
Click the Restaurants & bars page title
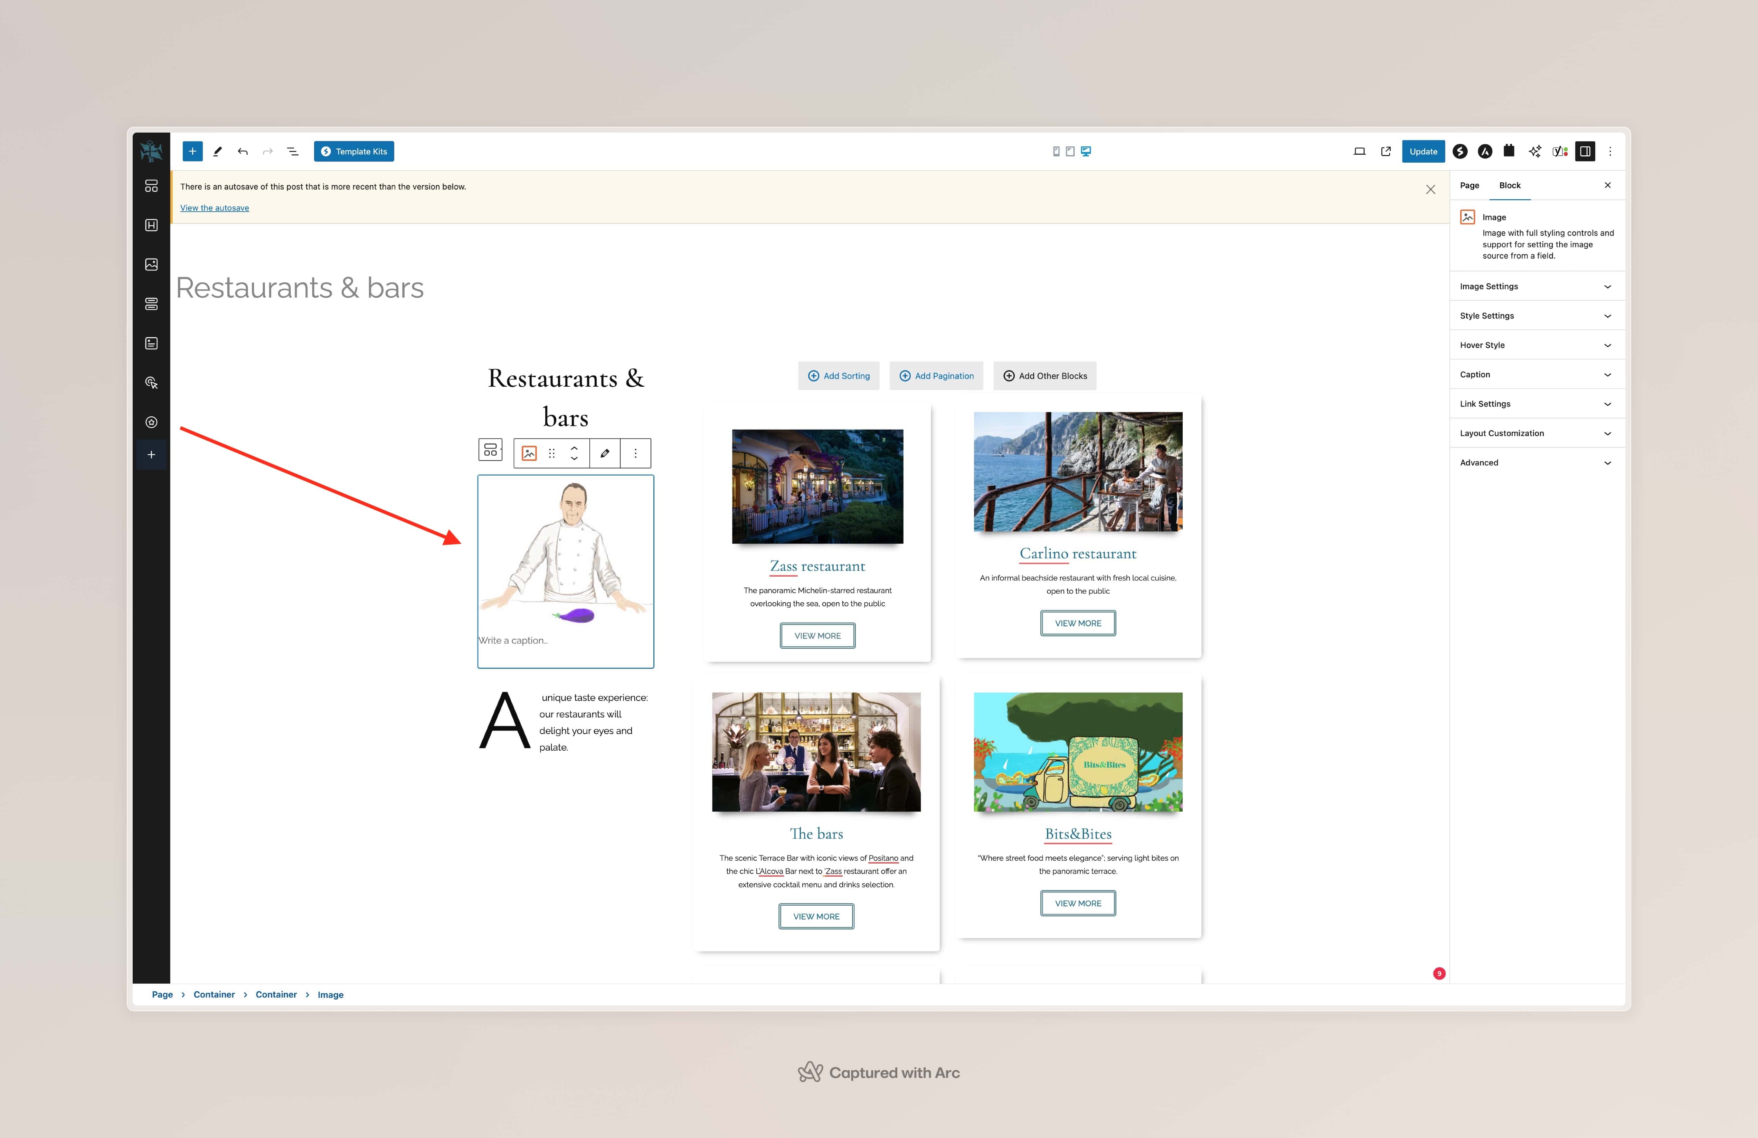(x=299, y=288)
